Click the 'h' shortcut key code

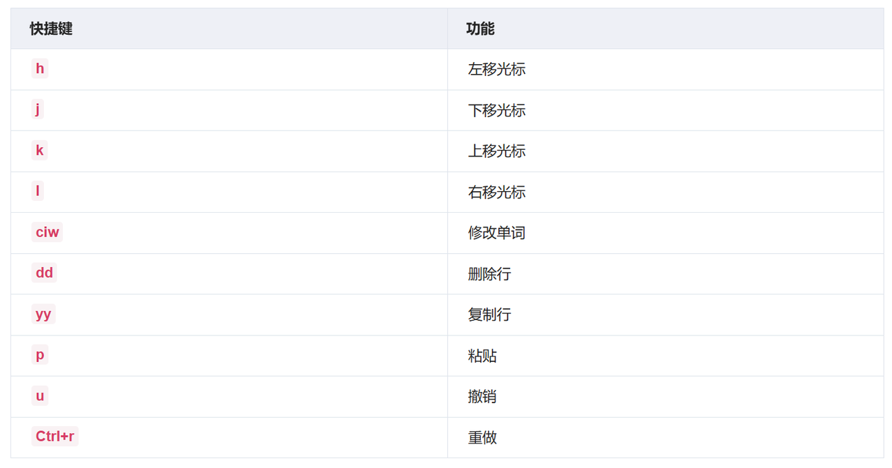click(40, 68)
